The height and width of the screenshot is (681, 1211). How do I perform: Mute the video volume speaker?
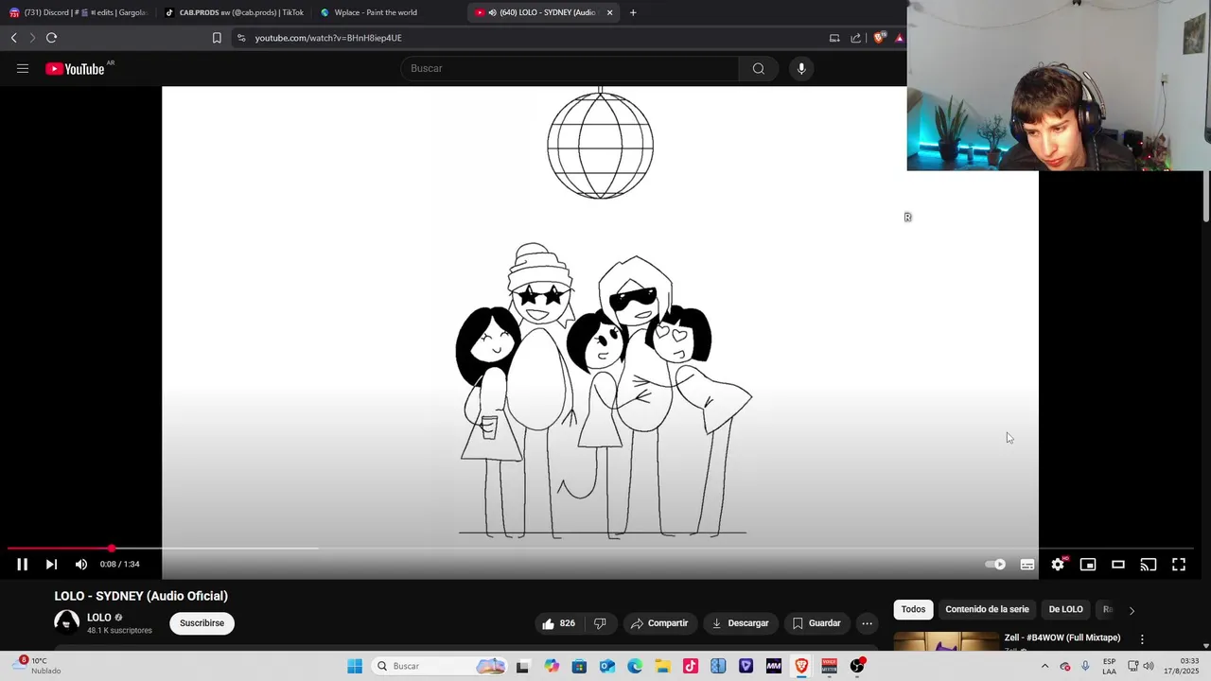81,565
